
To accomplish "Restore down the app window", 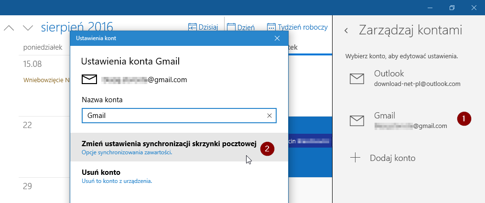I will click(452, 8).
